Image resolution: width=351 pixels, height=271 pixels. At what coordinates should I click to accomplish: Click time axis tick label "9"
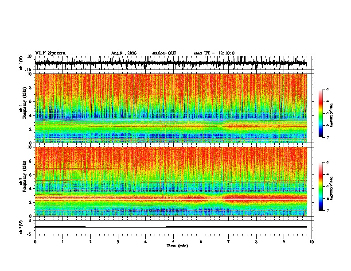(284, 242)
